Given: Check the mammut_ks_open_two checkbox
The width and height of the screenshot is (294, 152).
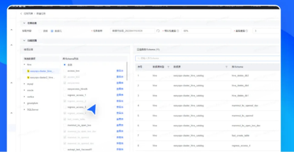Looking at the screenshot, I should pyautogui.click(x=65, y=125).
